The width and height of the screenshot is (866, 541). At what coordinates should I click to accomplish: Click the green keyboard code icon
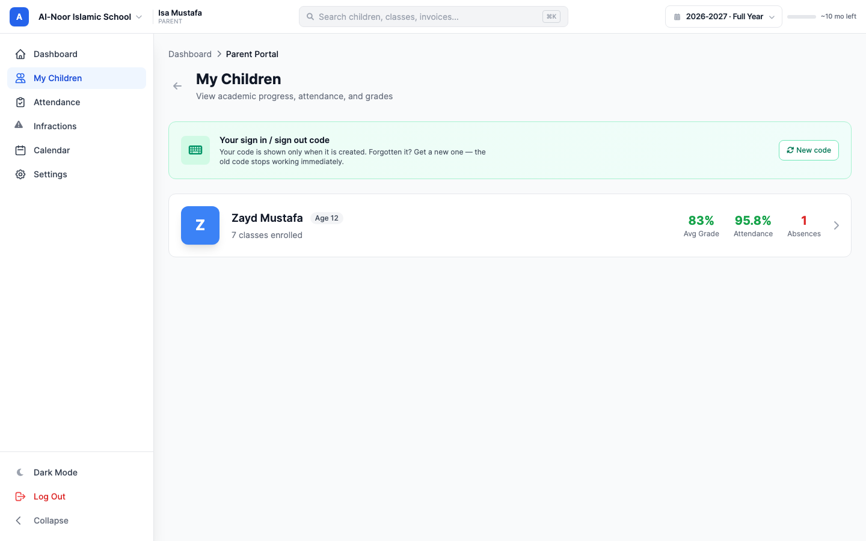195,150
